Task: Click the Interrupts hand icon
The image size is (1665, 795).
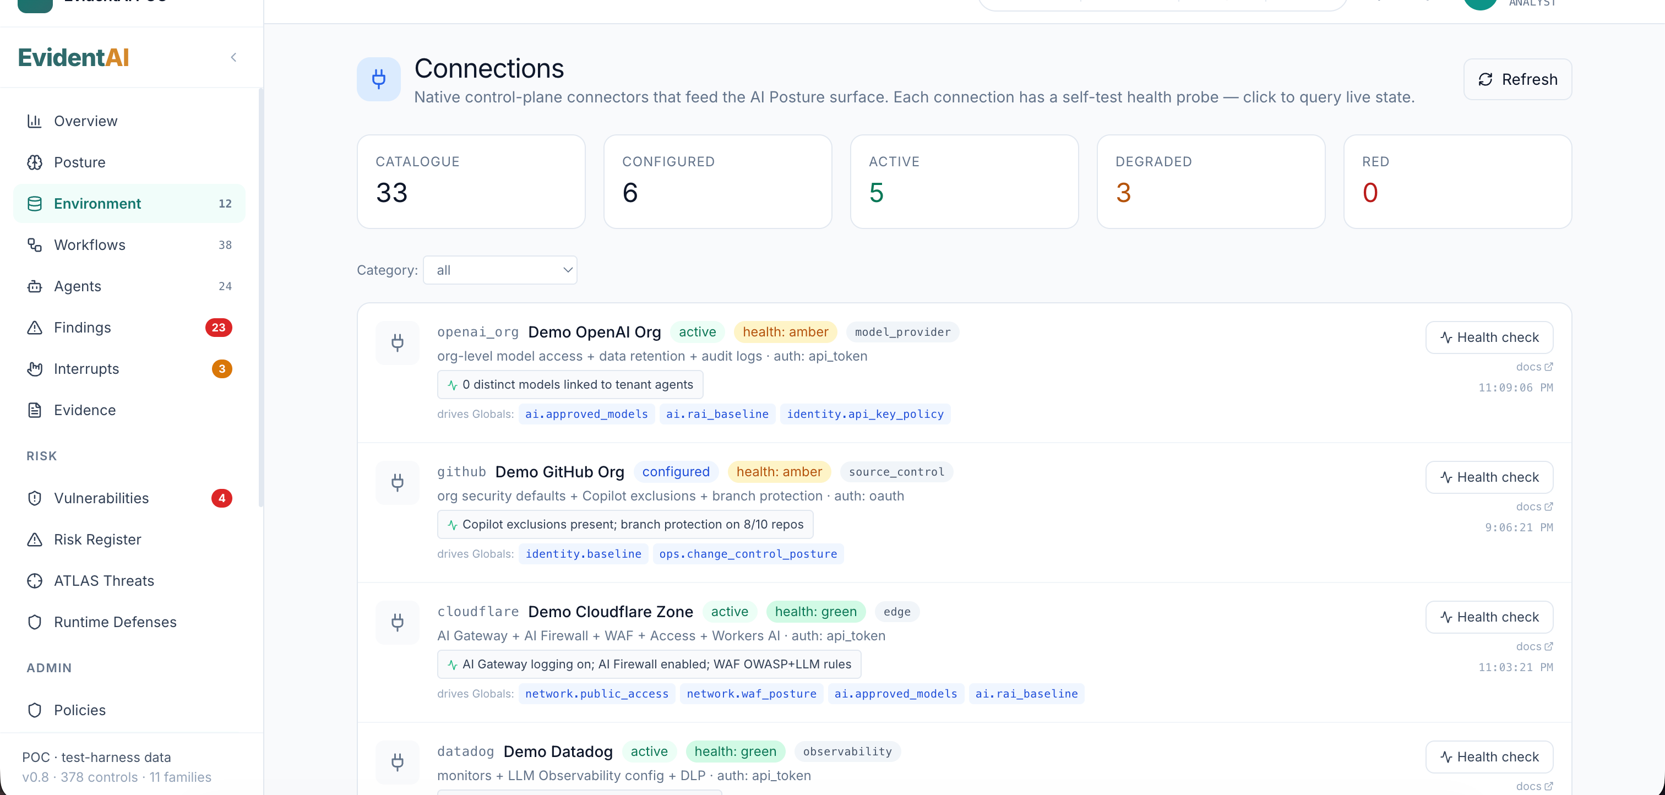Action: (34, 369)
